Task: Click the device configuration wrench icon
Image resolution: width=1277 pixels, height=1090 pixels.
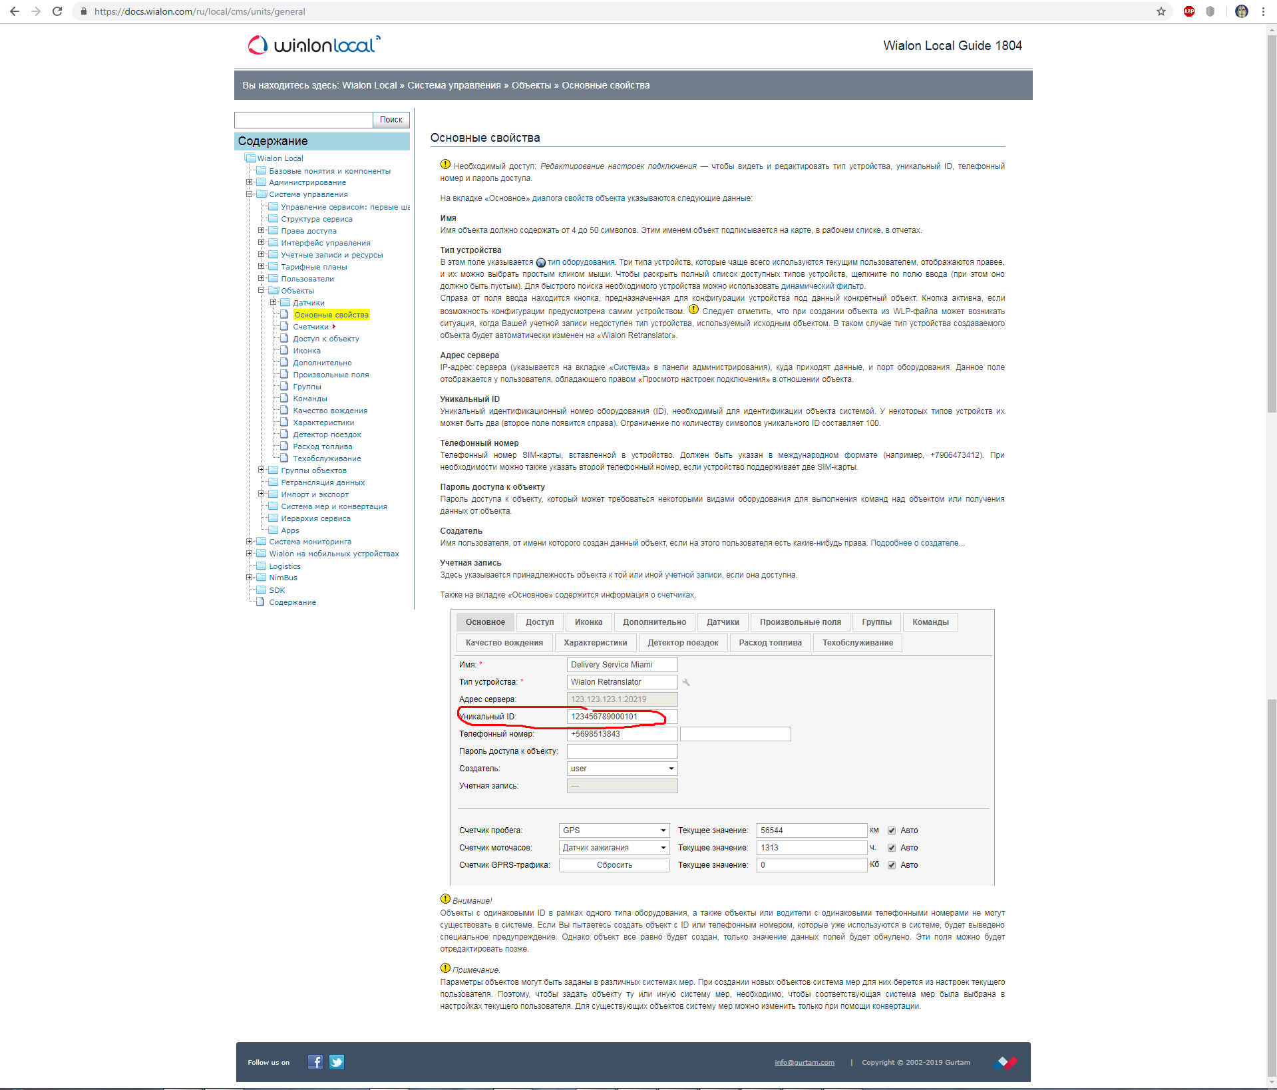Action: [686, 682]
